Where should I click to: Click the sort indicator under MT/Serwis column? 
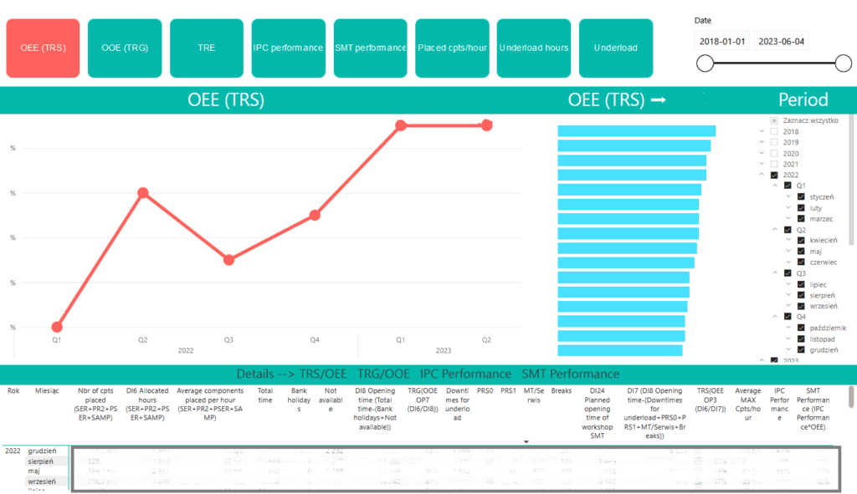pyautogui.click(x=526, y=441)
